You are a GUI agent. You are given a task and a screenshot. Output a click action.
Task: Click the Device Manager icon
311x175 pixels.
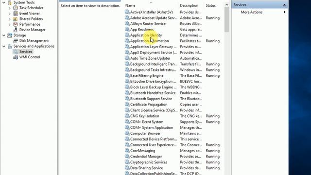point(16,30)
